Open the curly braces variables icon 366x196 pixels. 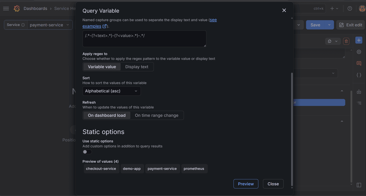pyautogui.click(x=359, y=75)
